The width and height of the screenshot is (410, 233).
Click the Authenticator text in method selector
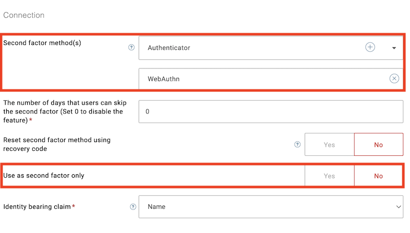169,48
